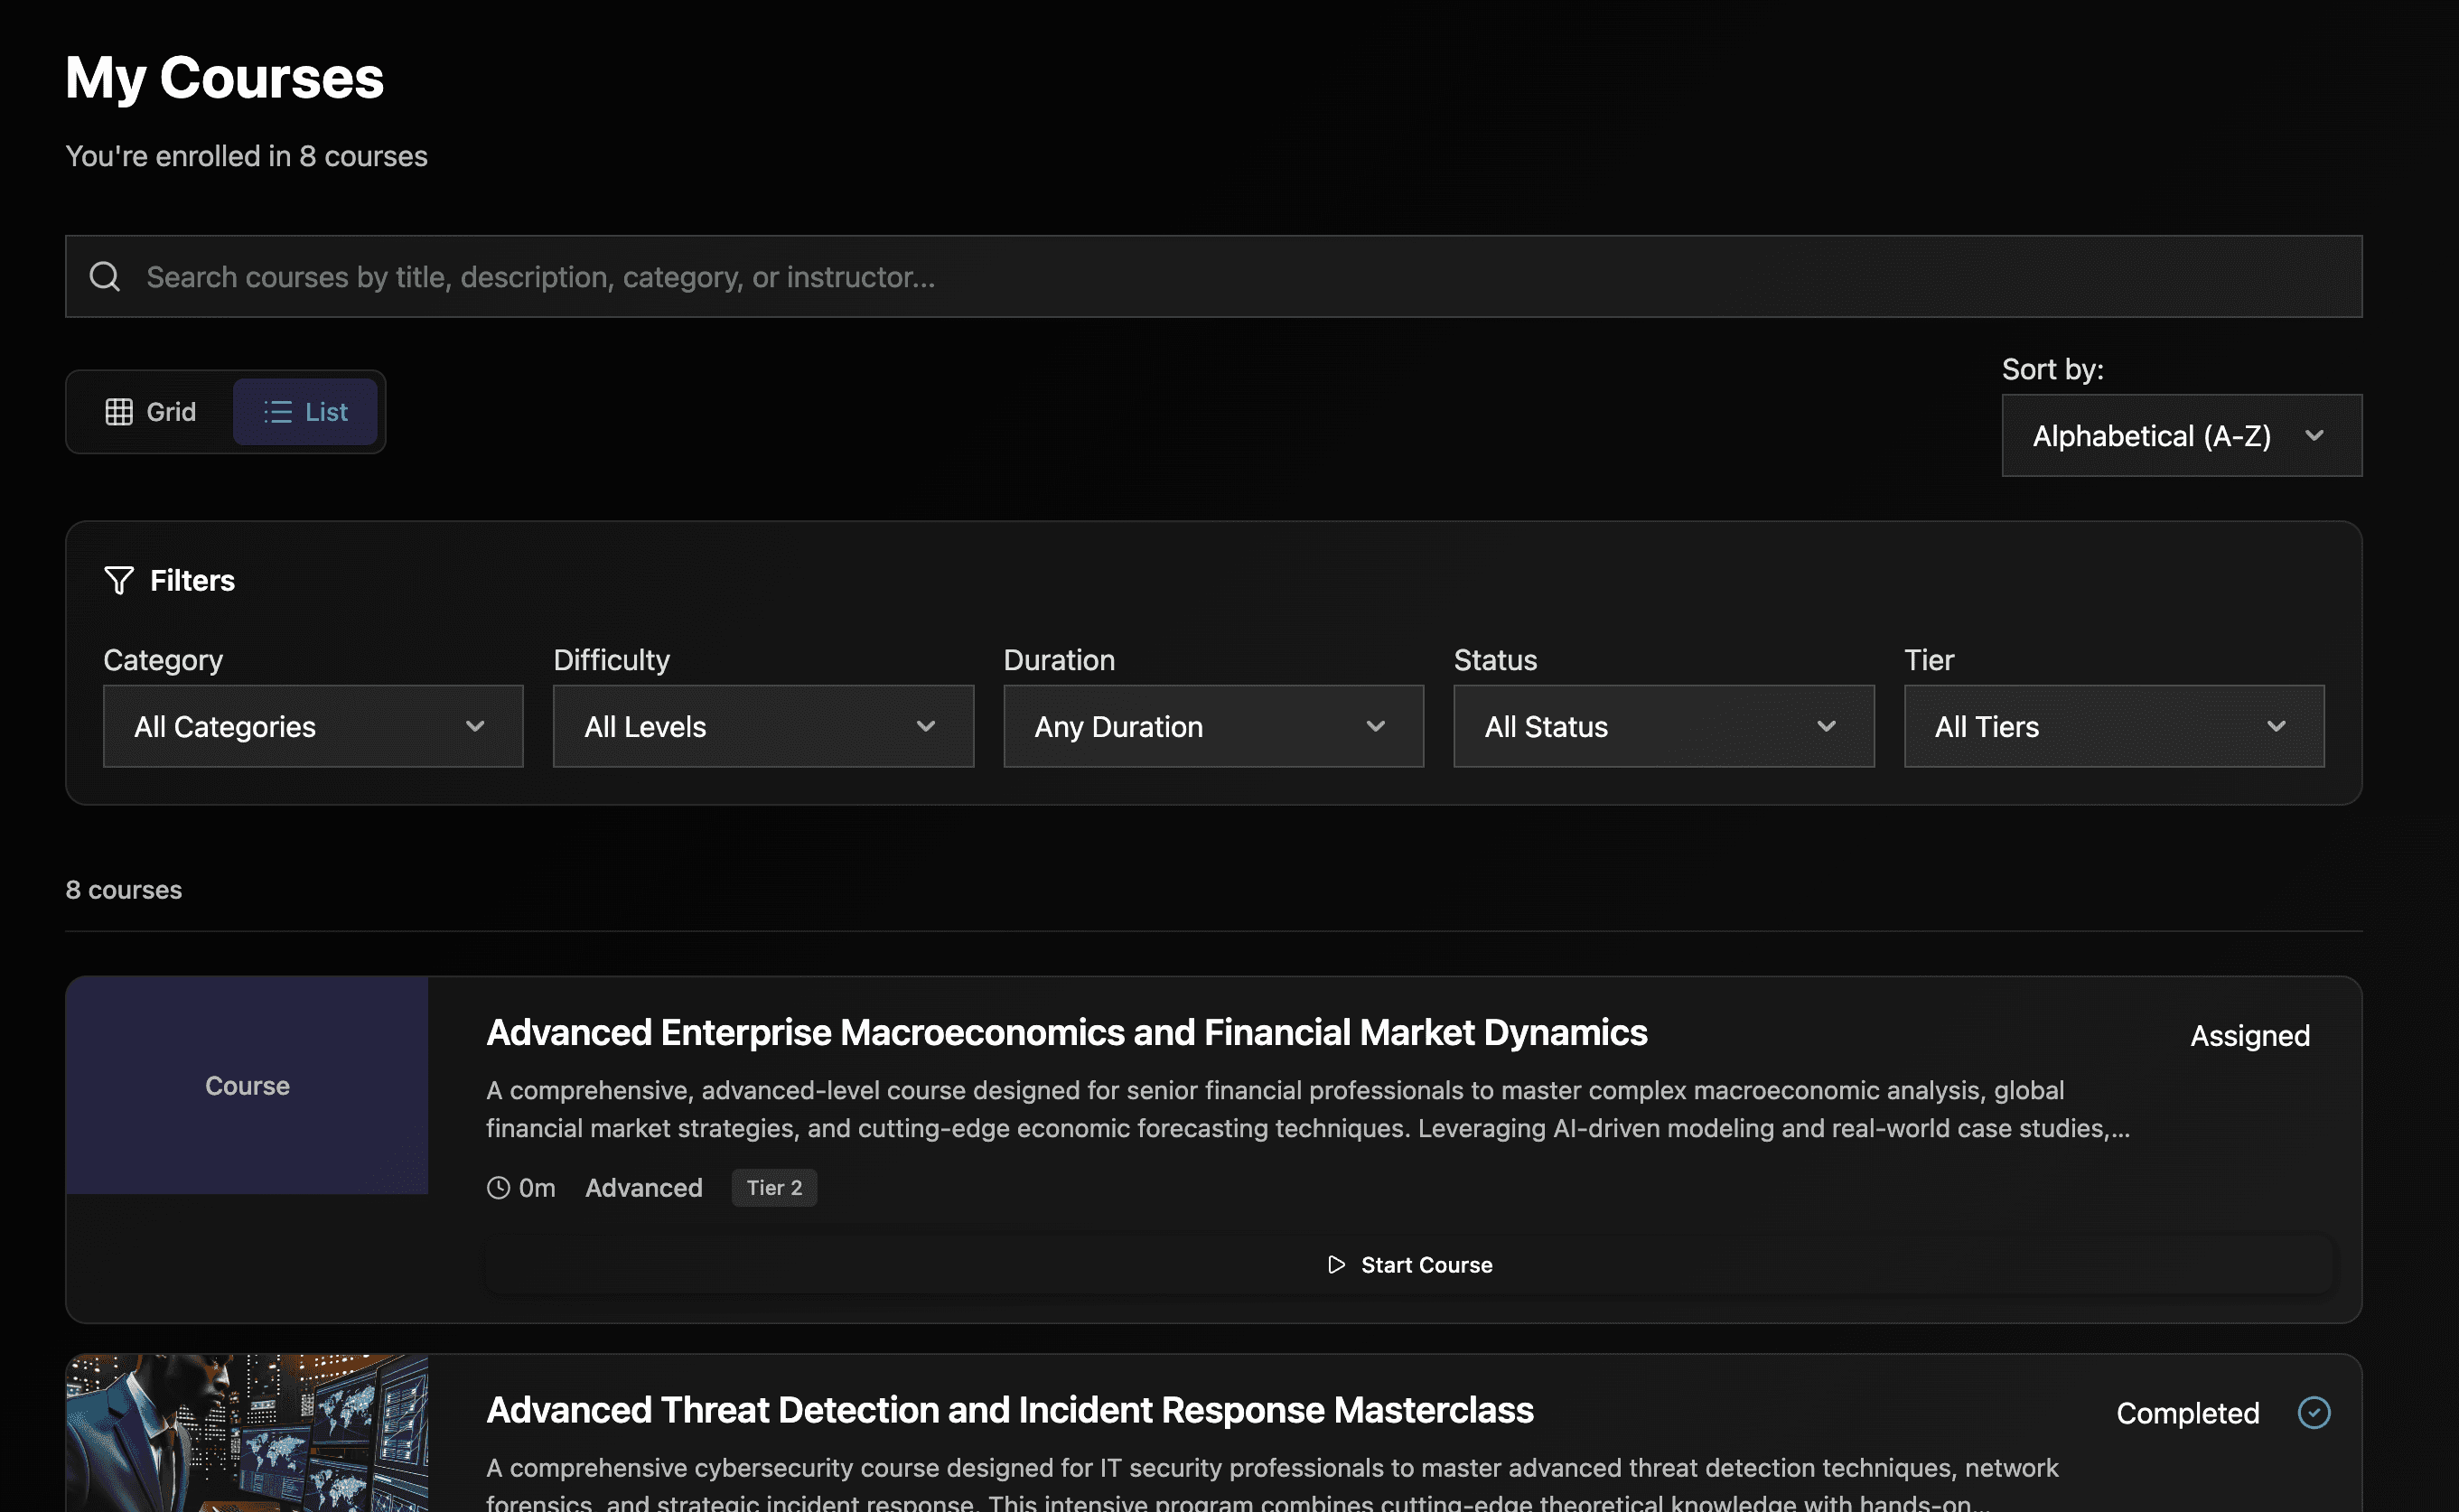Click the grid layout icon
The width and height of the screenshot is (2459, 1512).
(120, 411)
